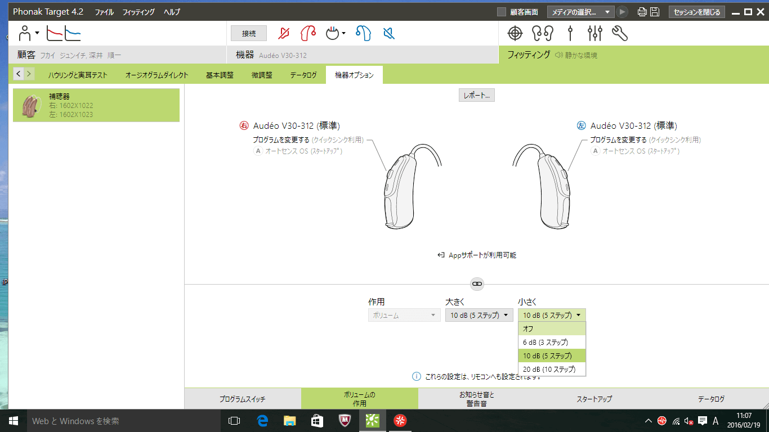The height and width of the screenshot is (432, 769).
Task: Navigate forward with the right arrow
Action: tap(29, 74)
